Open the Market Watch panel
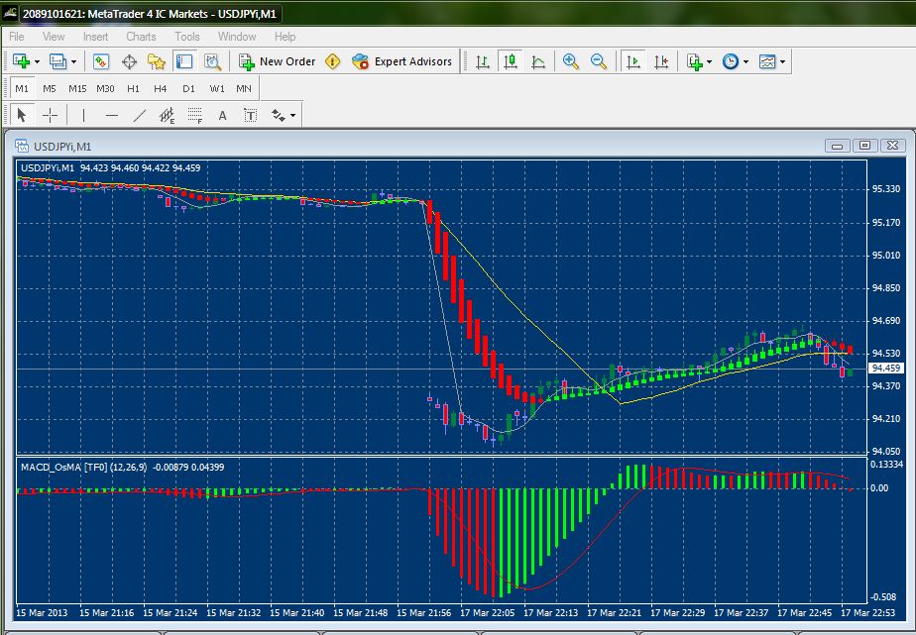 [x=101, y=61]
